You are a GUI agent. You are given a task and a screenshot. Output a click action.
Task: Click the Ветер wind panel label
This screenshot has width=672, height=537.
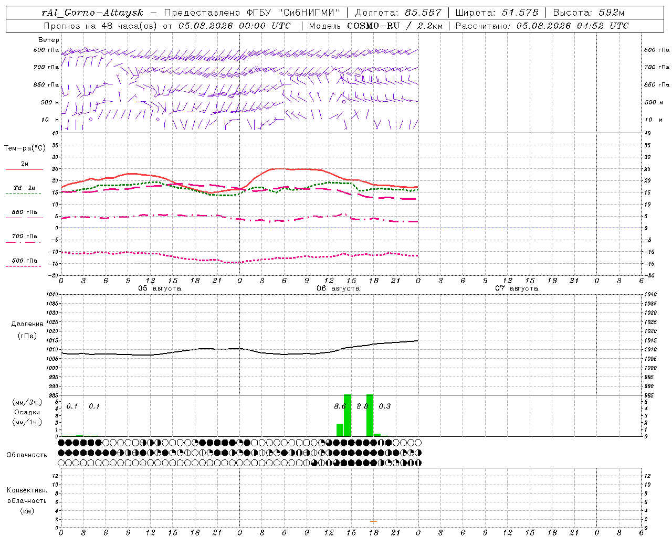(x=49, y=40)
